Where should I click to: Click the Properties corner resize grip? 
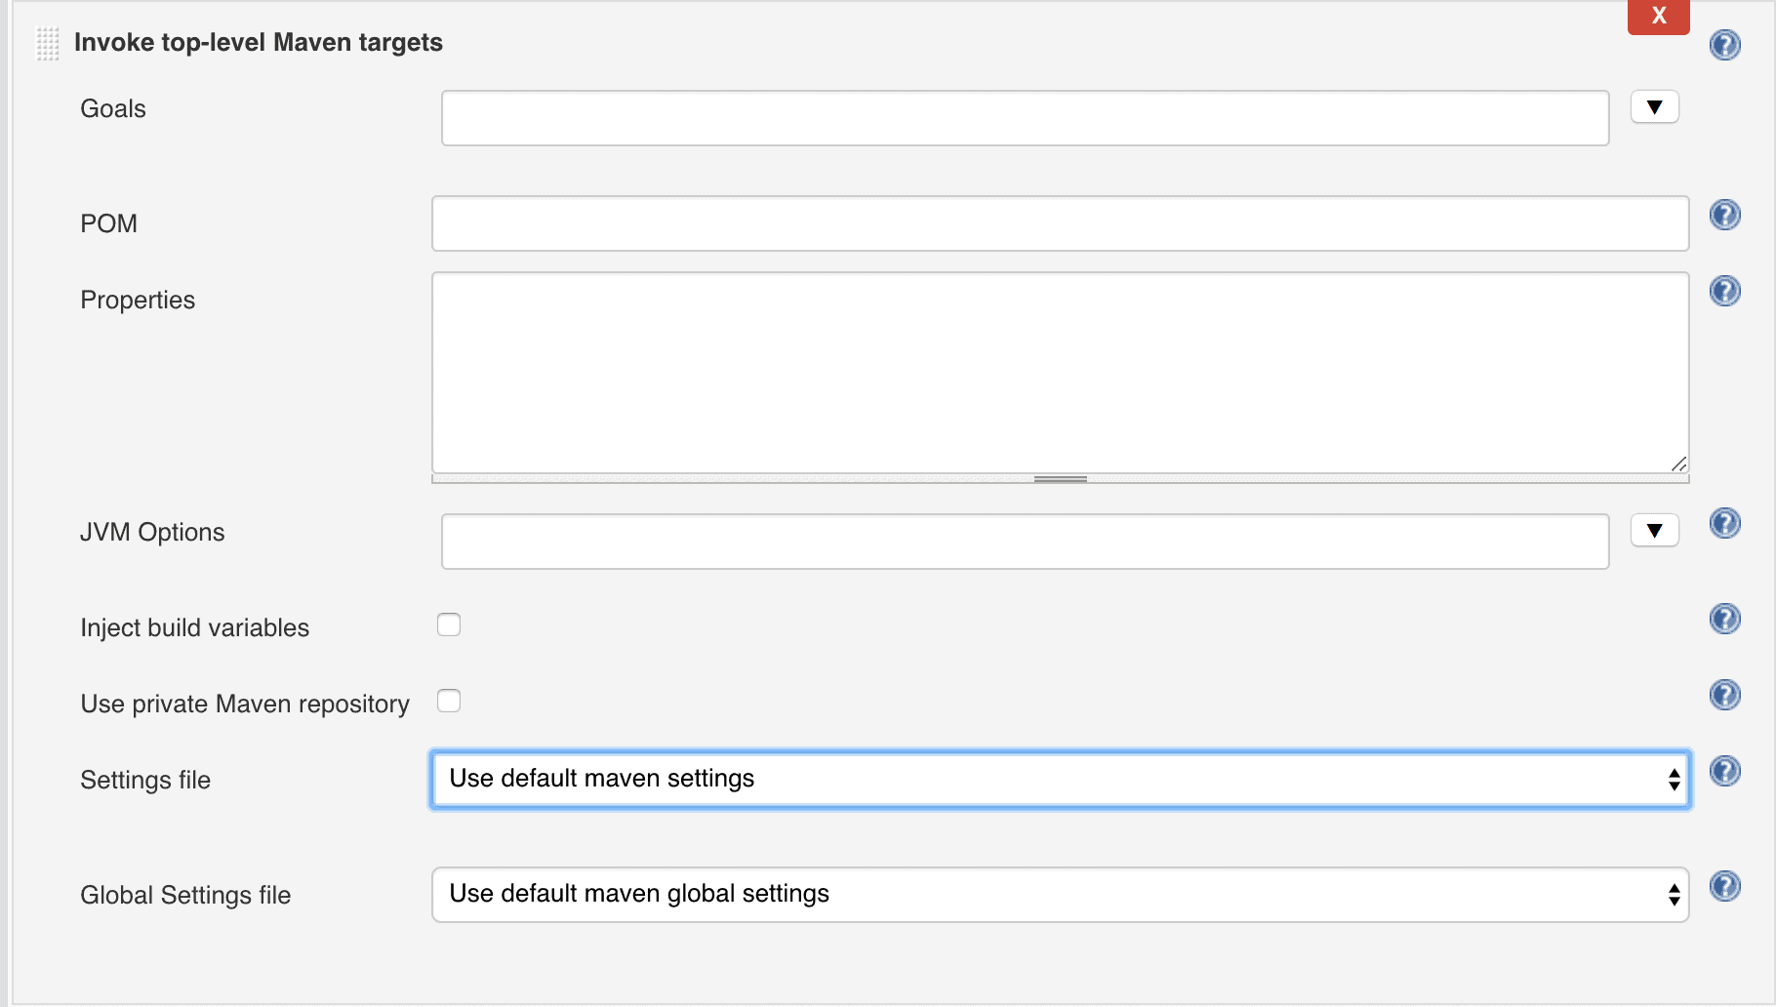[1678, 463]
